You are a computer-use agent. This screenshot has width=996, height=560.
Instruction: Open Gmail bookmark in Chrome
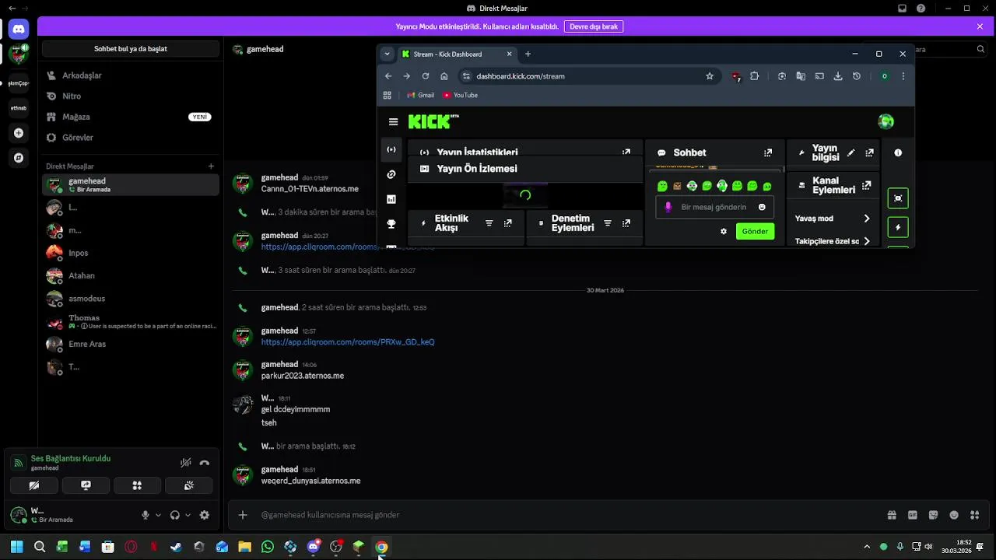pyautogui.click(x=420, y=95)
